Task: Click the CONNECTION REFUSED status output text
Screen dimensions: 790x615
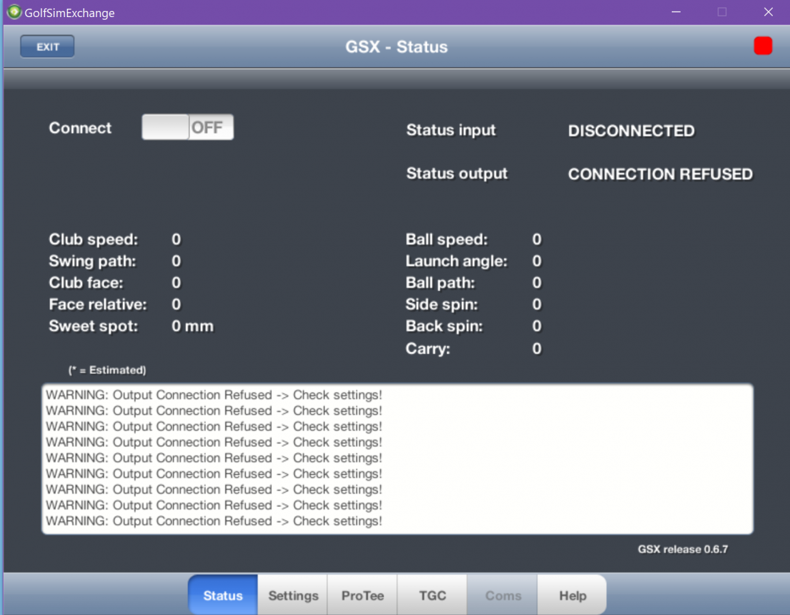Action: (660, 174)
